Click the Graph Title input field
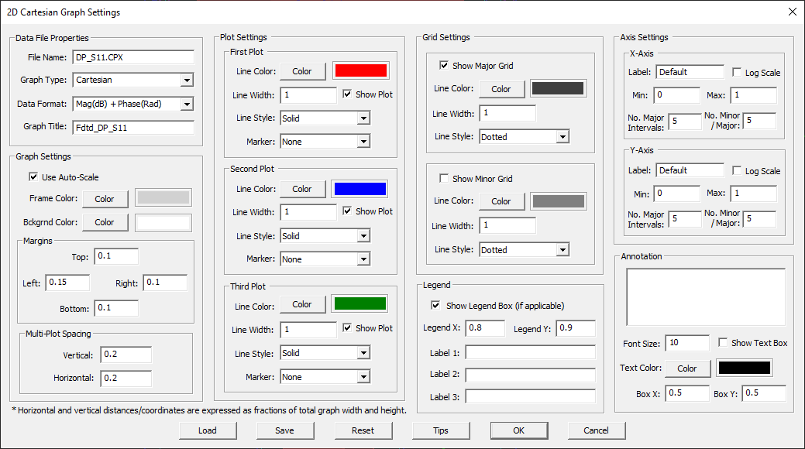Image resolution: width=805 pixels, height=449 pixels. [x=132, y=127]
